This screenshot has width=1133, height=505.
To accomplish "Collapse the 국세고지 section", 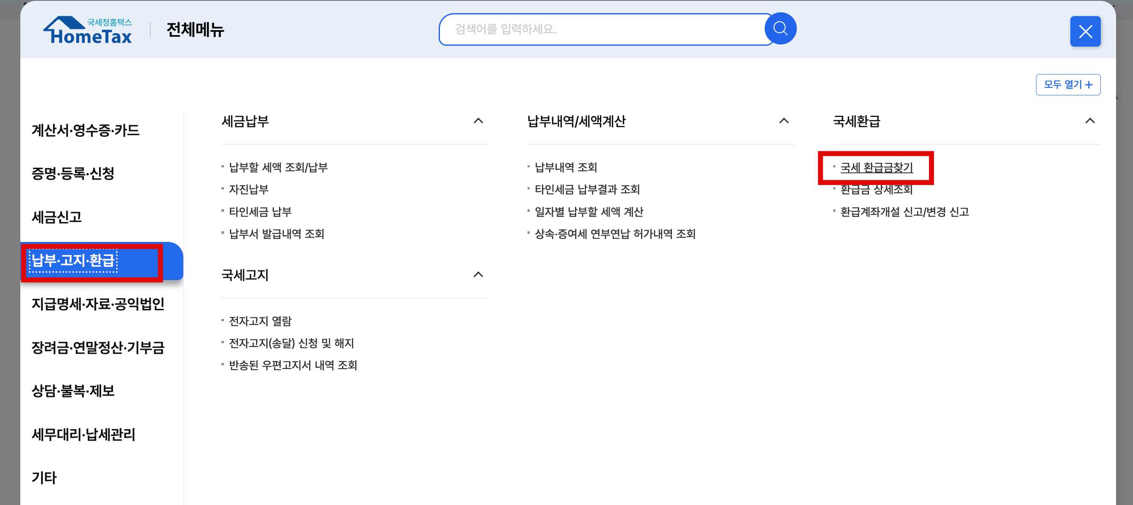I will pos(478,274).
